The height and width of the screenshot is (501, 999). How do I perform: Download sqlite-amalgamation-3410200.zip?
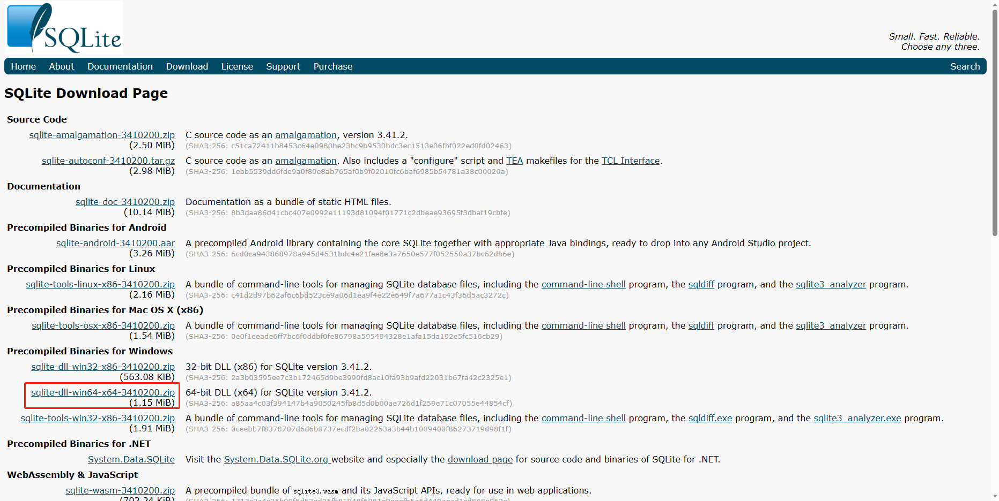[x=102, y=135]
